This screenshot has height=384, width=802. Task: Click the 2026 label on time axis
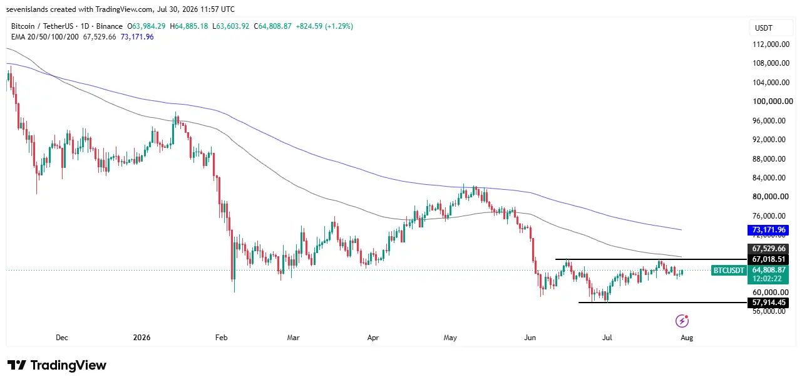click(x=142, y=338)
